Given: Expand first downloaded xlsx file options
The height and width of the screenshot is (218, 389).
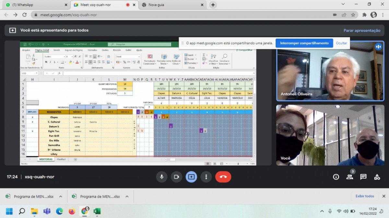Looking at the screenshot, I should 61,196.
